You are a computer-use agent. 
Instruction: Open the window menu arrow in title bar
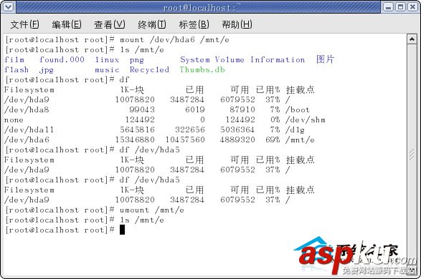tap(8, 7)
